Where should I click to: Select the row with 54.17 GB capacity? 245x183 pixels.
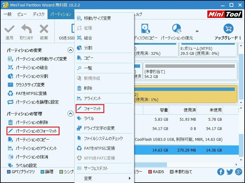(x=186, y=129)
